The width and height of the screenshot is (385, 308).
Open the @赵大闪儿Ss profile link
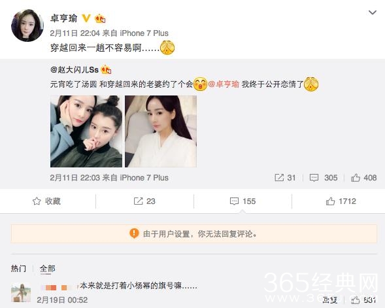75,70
